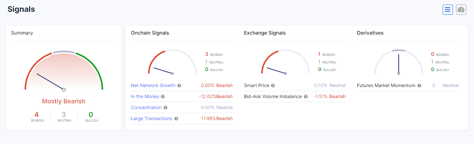Click the 0.03% Smart Price value
Image resolution: width=474 pixels, height=144 pixels.
320,85
